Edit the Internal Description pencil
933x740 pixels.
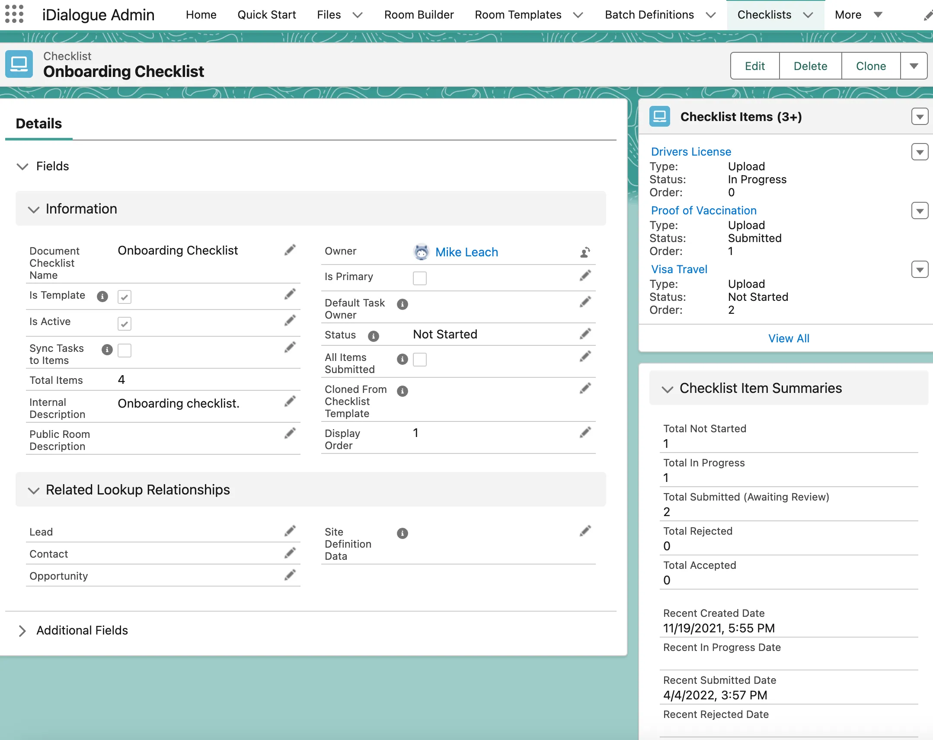pyautogui.click(x=290, y=401)
